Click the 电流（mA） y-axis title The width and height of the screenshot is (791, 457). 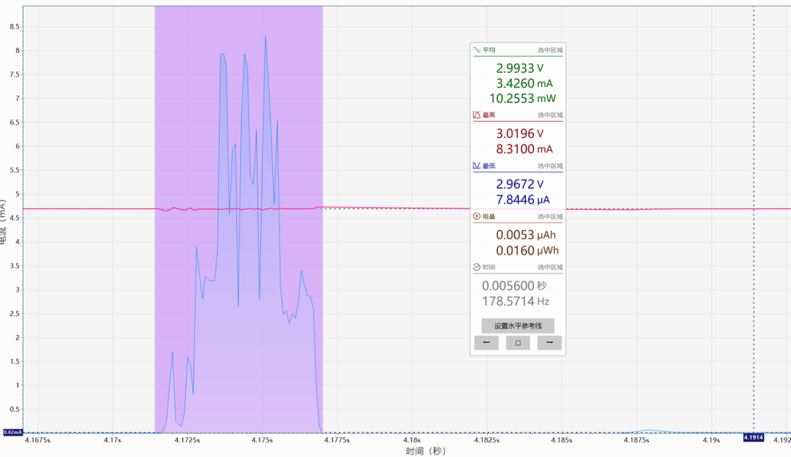tap(3, 222)
